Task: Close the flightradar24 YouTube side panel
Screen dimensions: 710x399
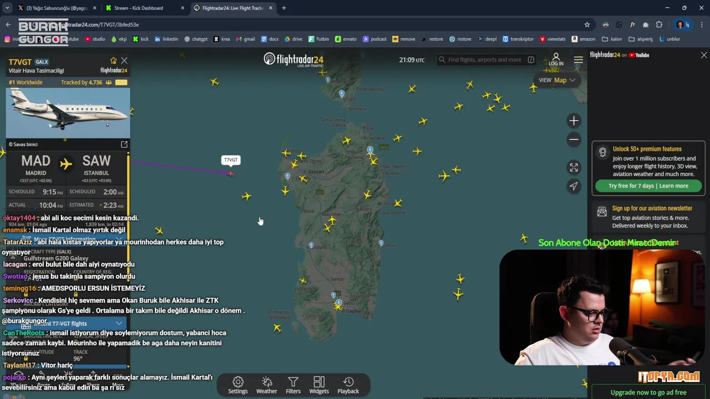Action: tap(704, 55)
